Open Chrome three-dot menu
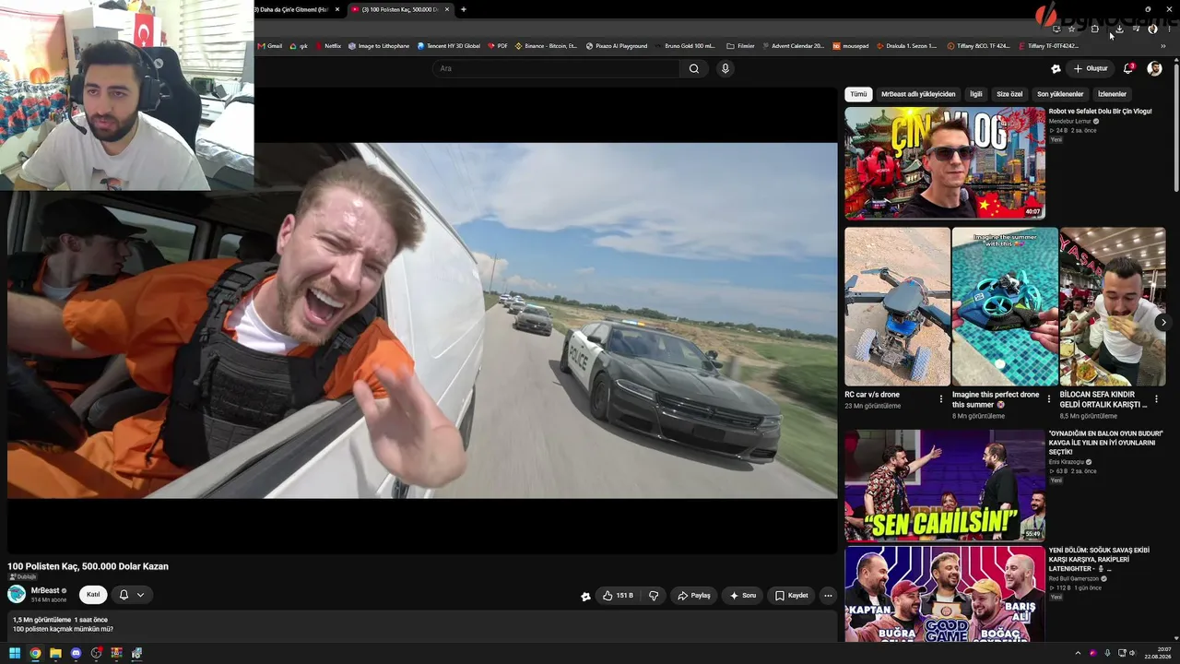 click(x=1169, y=29)
